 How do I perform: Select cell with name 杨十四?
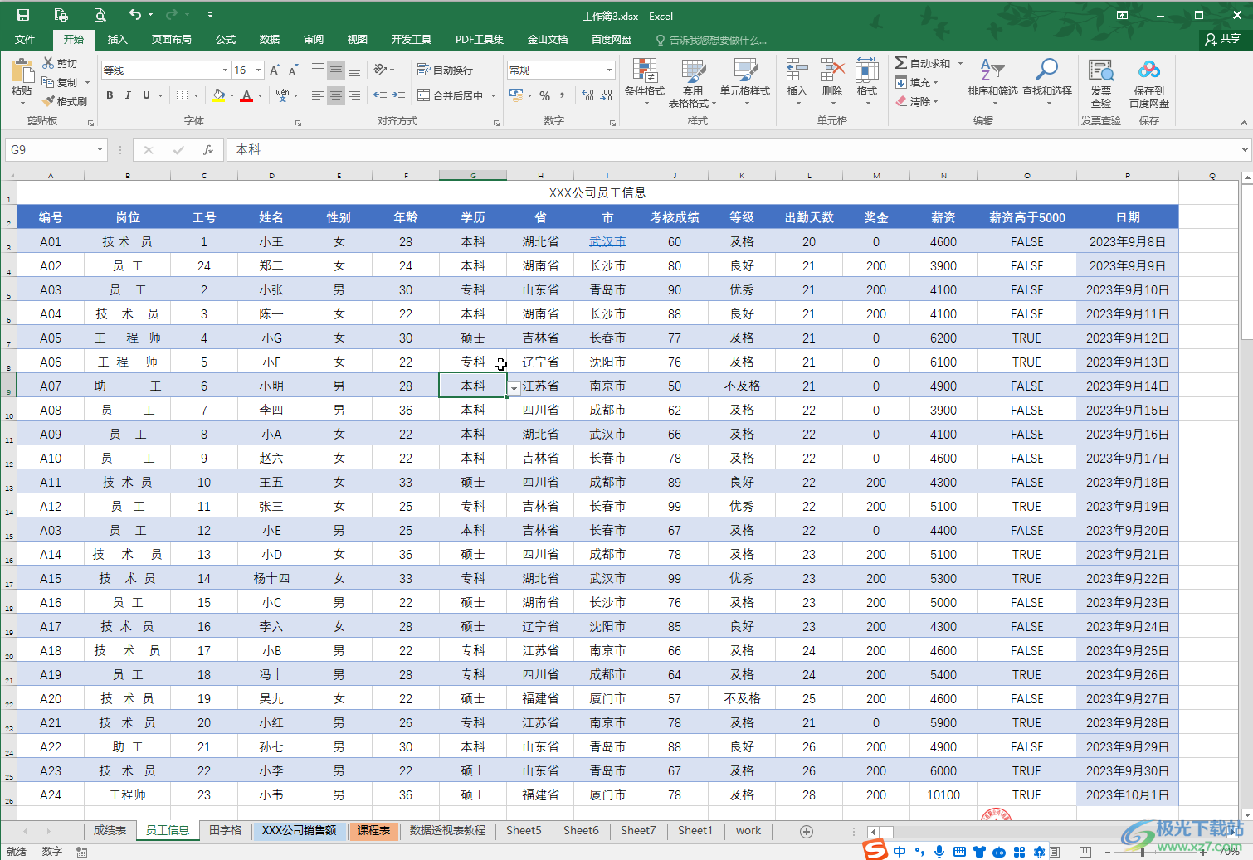[x=271, y=579]
